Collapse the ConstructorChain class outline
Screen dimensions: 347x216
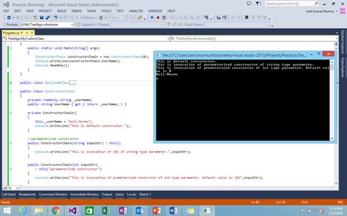coord(11,91)
